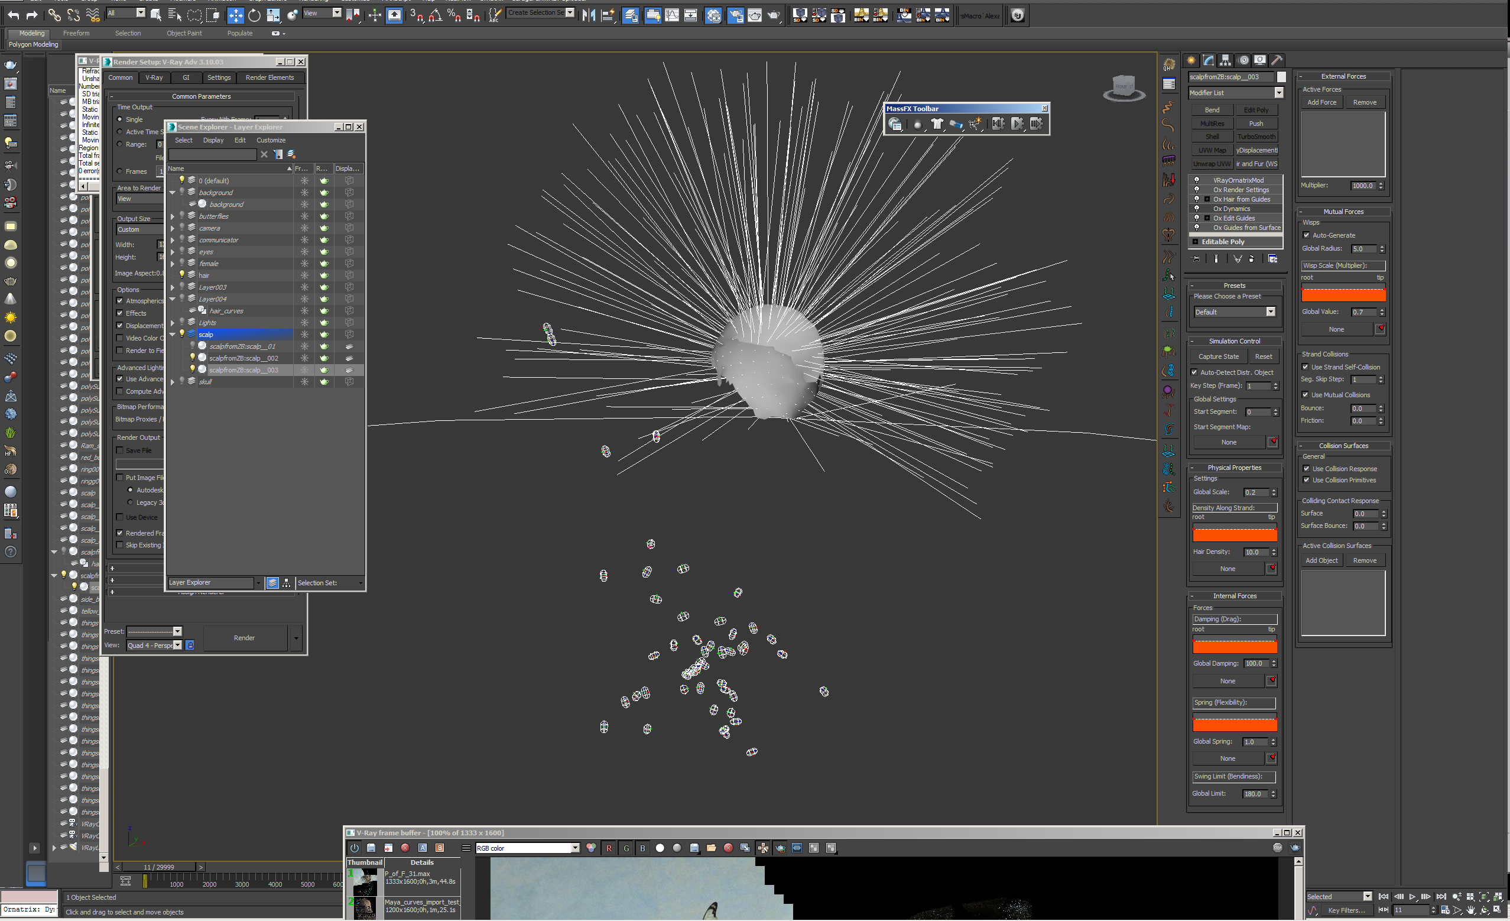Toggle the Angle Snap icon

[435, 15]
